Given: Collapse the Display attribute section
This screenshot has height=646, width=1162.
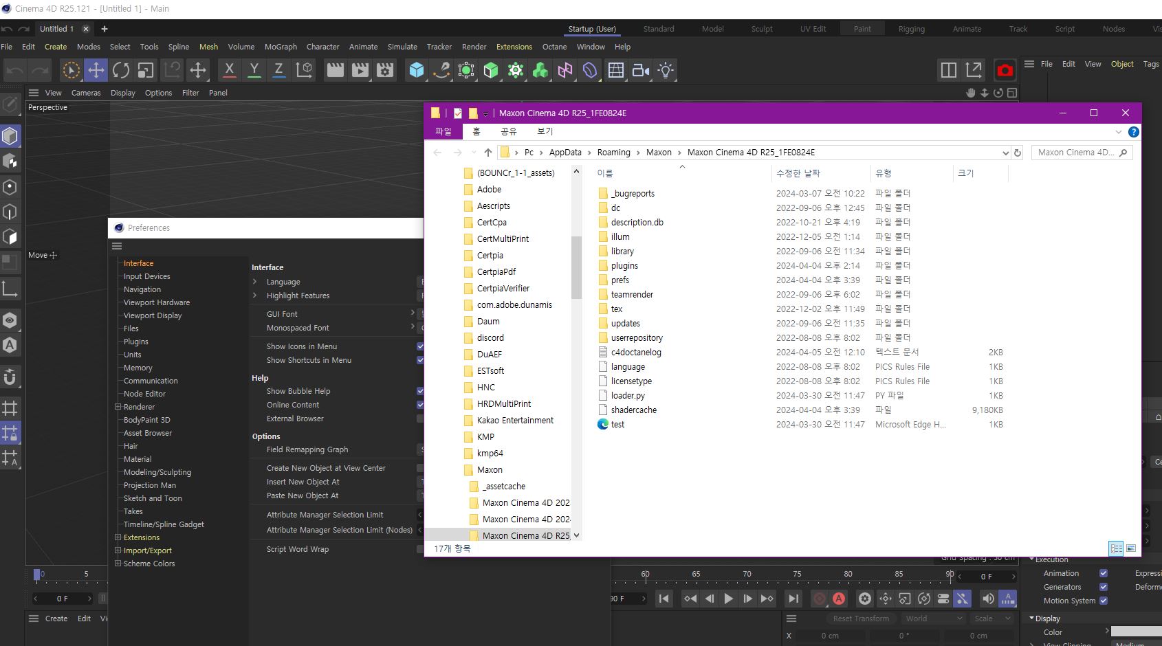Looking at the screenshot, I should point(1031,619).
